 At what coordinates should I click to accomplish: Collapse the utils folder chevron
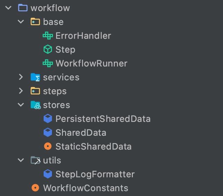pos(21,160)
